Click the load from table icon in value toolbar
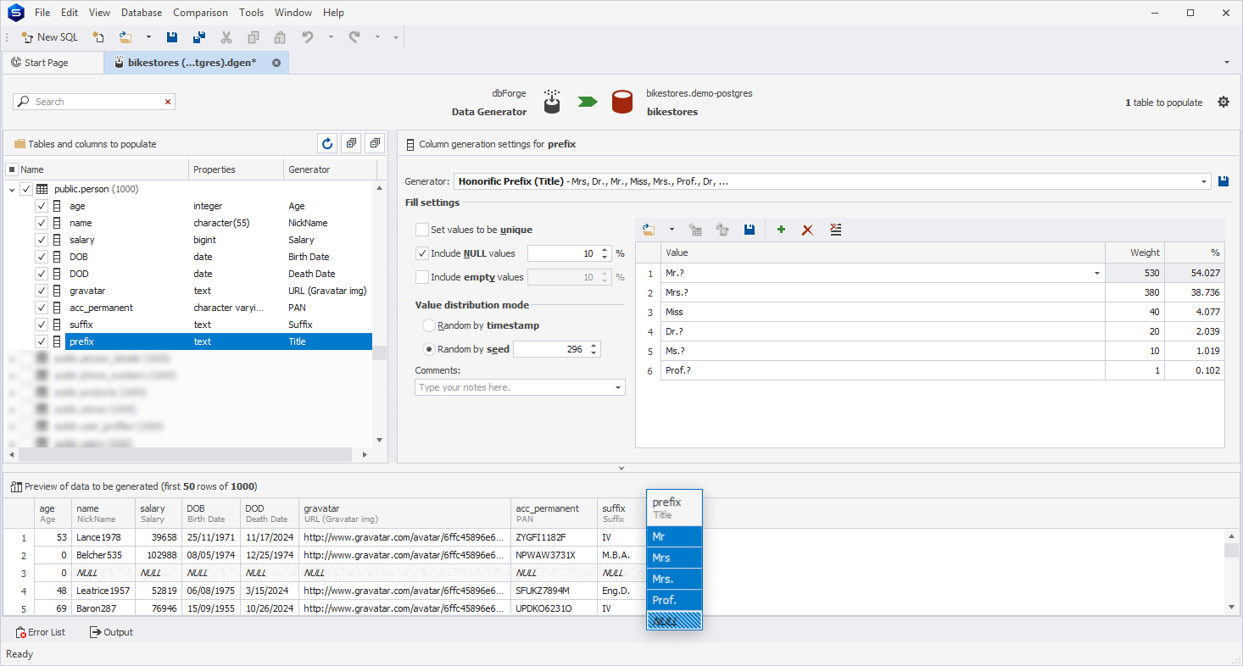This screenshot has height=666, width=1243. (695, 230)
